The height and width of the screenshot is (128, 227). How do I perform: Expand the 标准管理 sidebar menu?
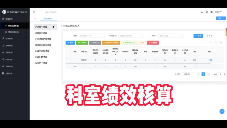click(x=15, y=38)
